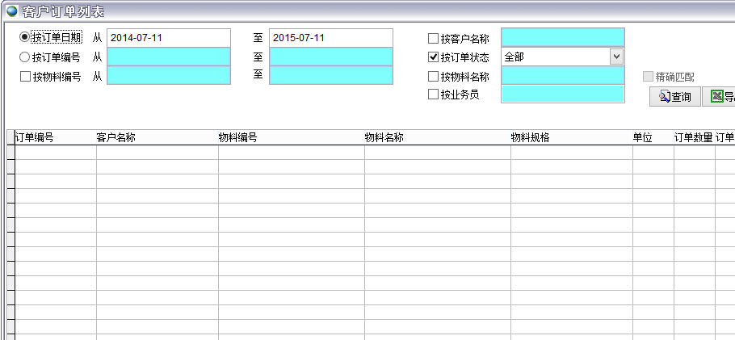This screenshot has height=340, width=735.
Task: Click the Excel export button
Action: click(720, 97)
